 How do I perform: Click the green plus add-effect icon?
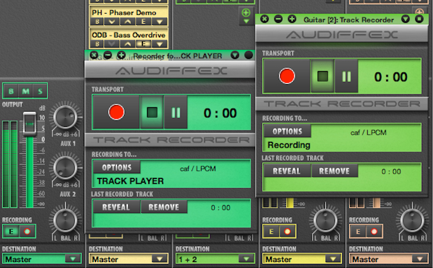pyautogui.click(x=246, y=12)
